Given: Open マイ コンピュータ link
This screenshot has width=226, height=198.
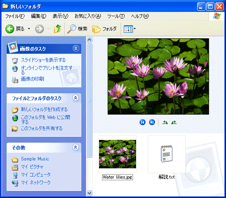Looking at the screenshot, I should (x=36, y=174).
